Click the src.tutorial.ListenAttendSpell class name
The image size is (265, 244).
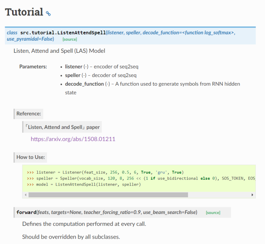tap(63, 32)
